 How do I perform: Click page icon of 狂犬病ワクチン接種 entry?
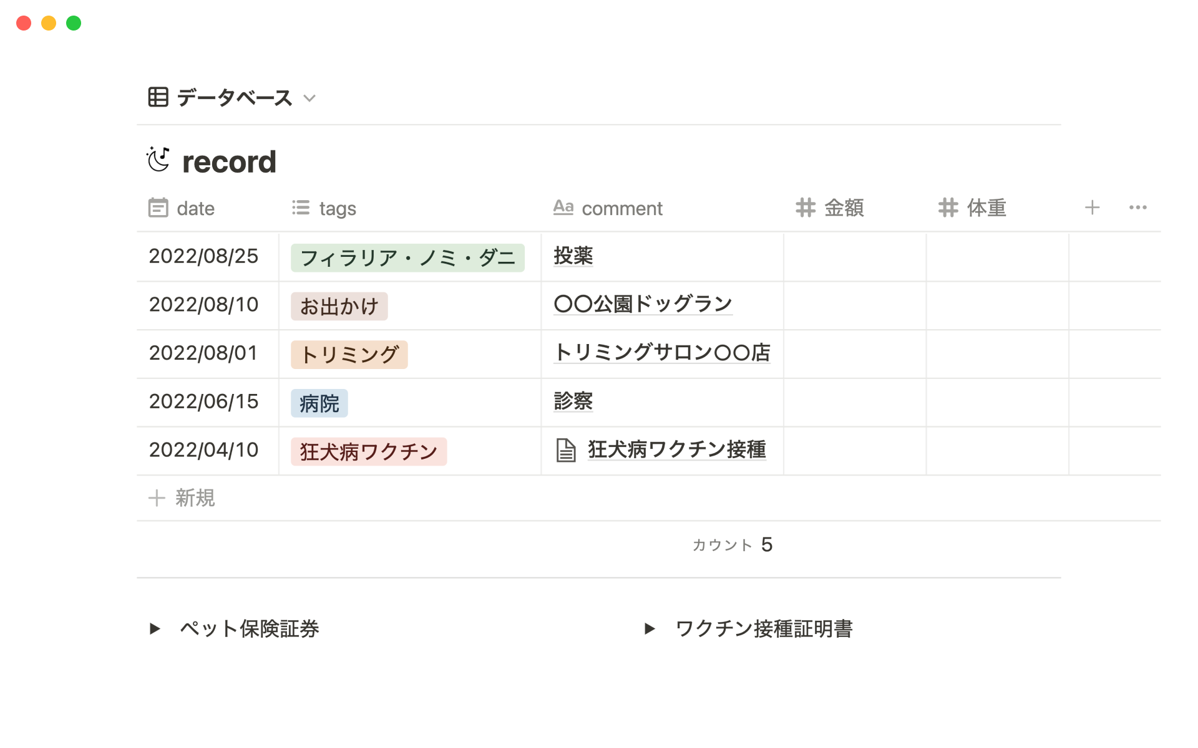point(565,450)
